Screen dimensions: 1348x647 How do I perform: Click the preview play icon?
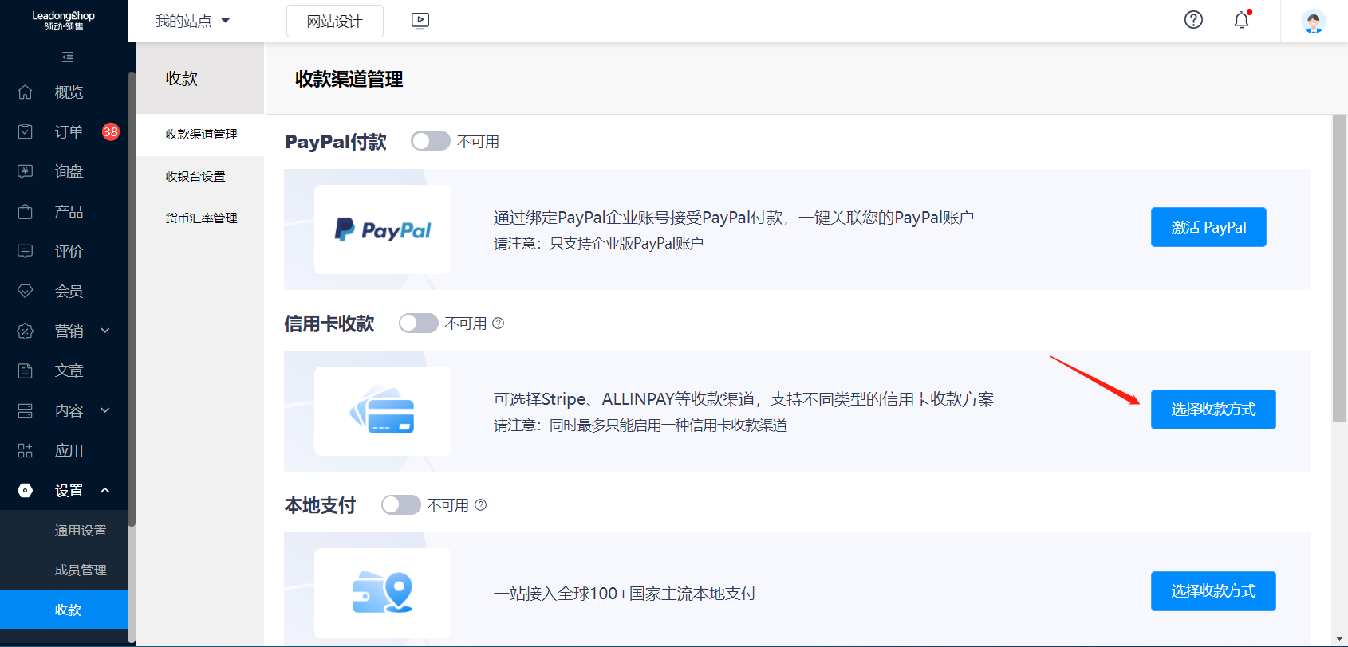(420, 22)
